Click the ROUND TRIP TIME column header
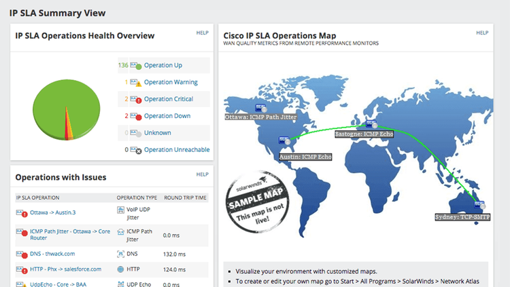The width and height of the screenshot is (510, 287). coord(185,197)
